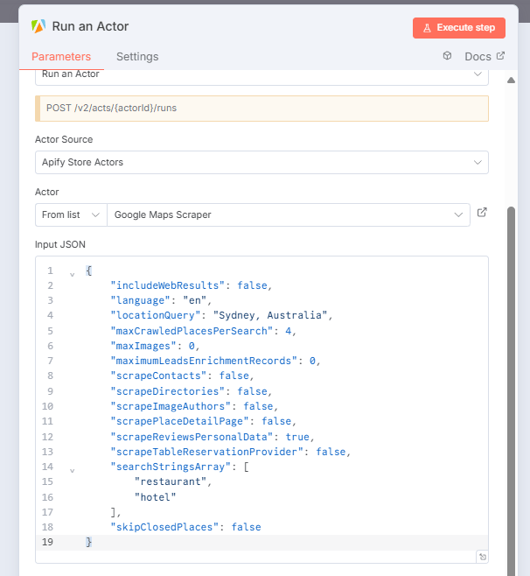Open the Run an Actor operation dropdown

coord(262,76)
